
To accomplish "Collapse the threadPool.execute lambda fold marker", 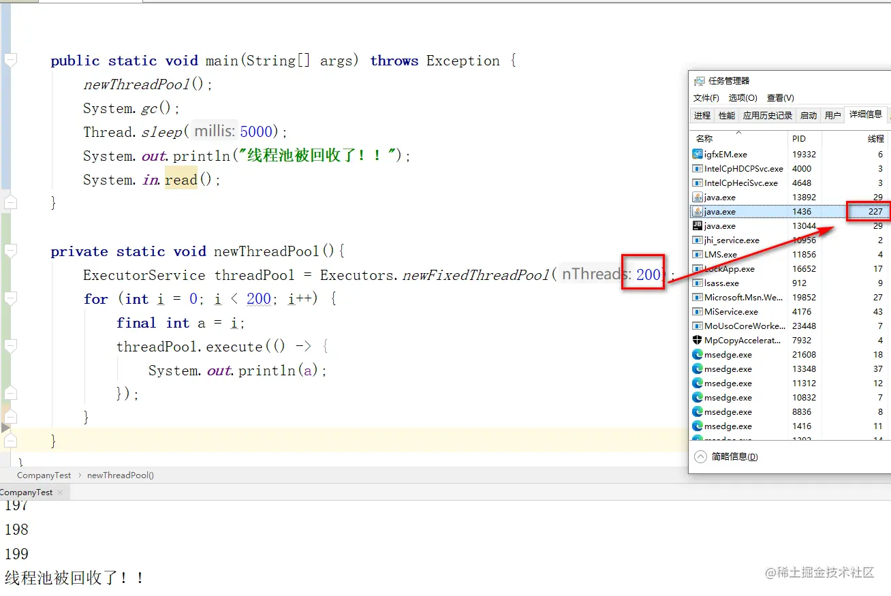I will pos(10,346).
